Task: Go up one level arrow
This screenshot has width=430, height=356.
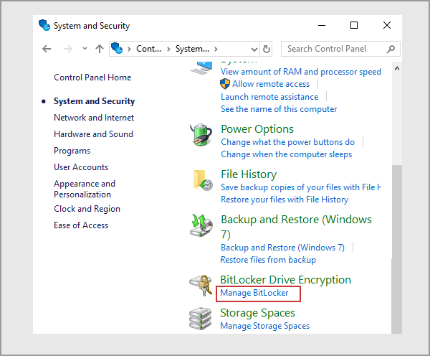Action: click(x=100, y=49)
